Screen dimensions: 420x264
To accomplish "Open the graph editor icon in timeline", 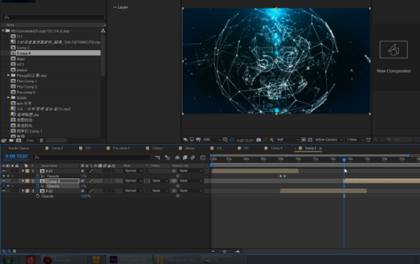I will click(x=202, y=157).
